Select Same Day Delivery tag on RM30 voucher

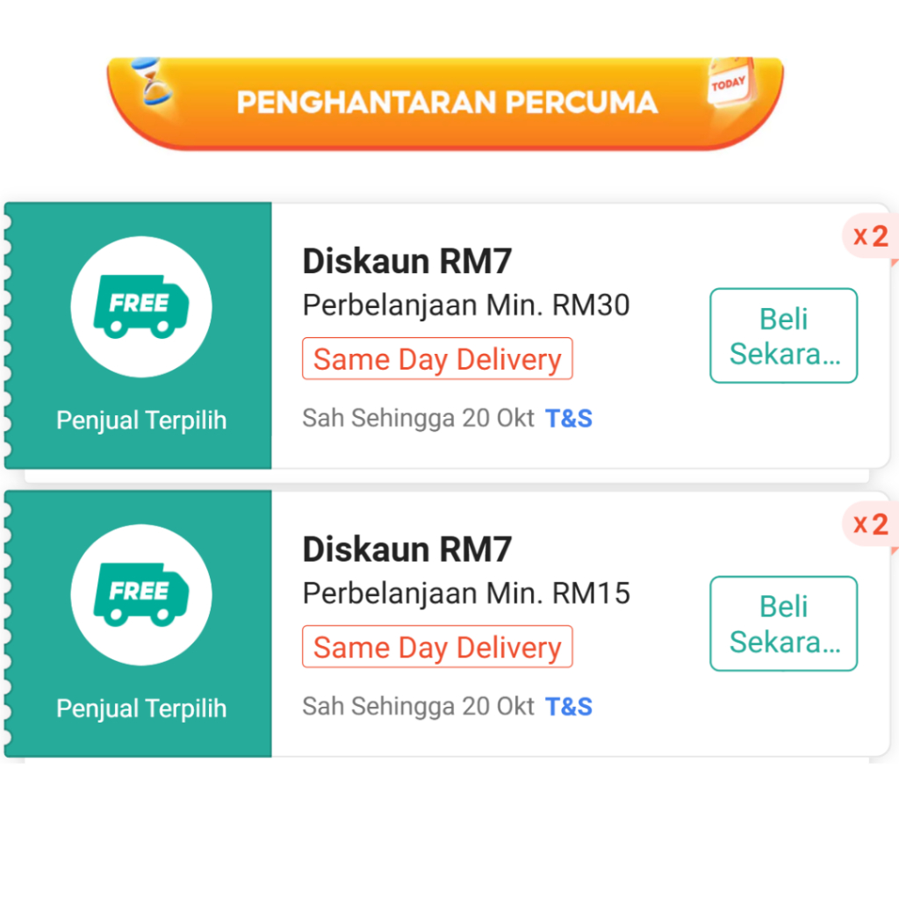pyautogui.click(x=437, y=359)
